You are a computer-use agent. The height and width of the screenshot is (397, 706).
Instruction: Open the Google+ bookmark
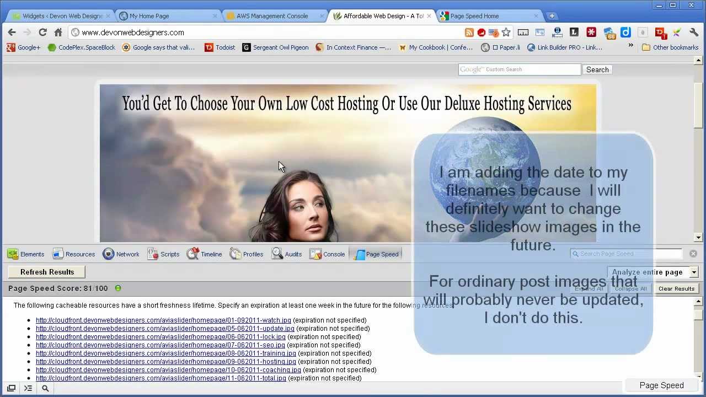click(x=23, y=47)
